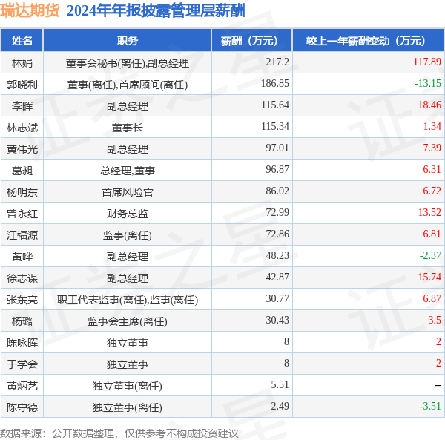The image size is (445, 440).
Task: Click the change value 3.5
Action: (x=435, y=321)
